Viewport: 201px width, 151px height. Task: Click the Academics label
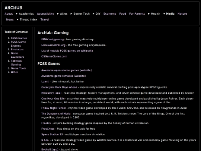(26, 14)
